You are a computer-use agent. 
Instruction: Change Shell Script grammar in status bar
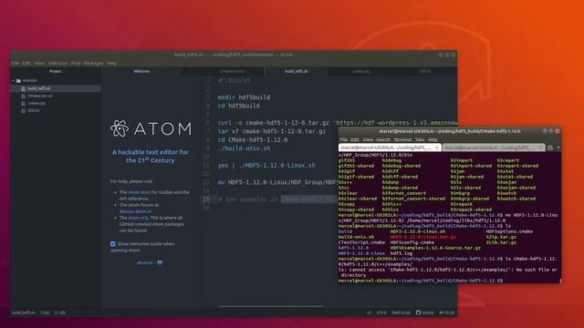point(401,313)
